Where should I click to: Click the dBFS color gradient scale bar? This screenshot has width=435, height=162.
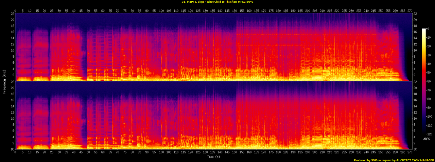423,81
